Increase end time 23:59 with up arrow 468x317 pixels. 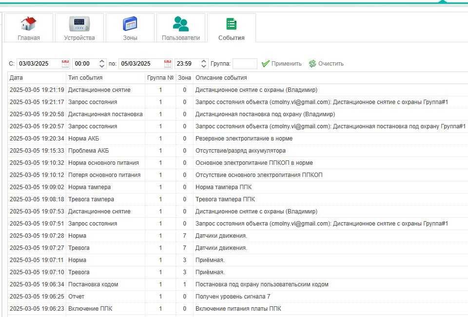point(204,61)
